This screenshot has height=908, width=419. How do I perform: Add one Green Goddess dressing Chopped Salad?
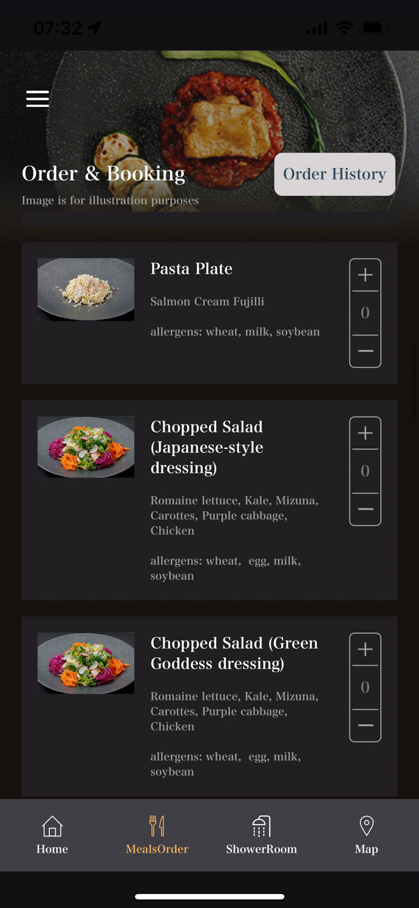pyautogui.click(x=365, y=650)
